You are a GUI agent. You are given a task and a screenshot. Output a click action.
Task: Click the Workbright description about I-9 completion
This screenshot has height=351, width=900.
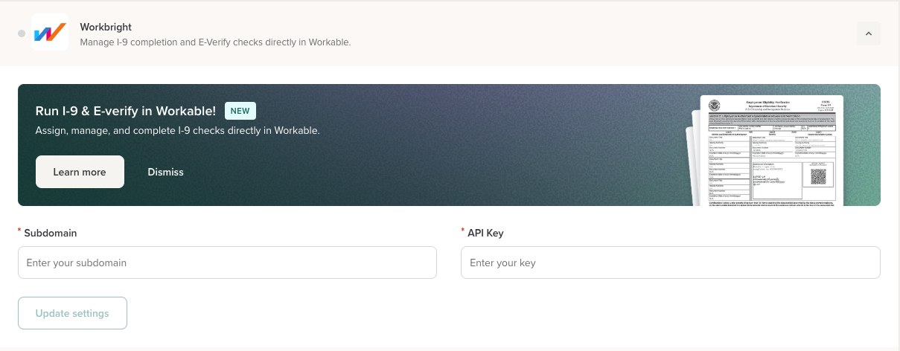(215, 42)
